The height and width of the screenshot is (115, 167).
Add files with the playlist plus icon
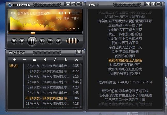click(x=15, y=60)
